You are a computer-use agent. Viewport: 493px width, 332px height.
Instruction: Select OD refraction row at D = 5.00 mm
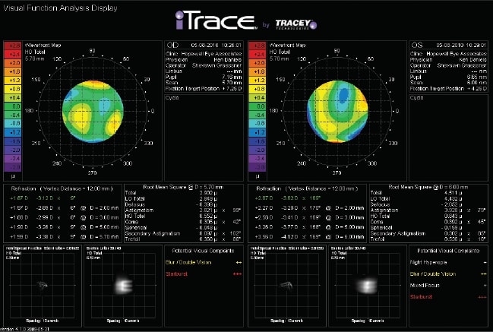(65, 227)
